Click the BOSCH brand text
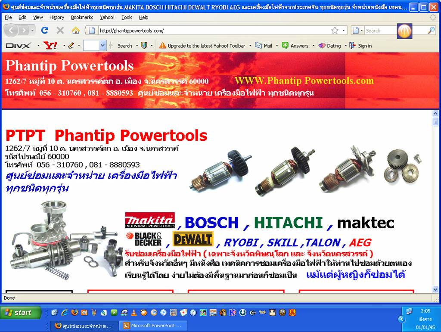Screen dimensions: 441x332 (x=211, y=223)
